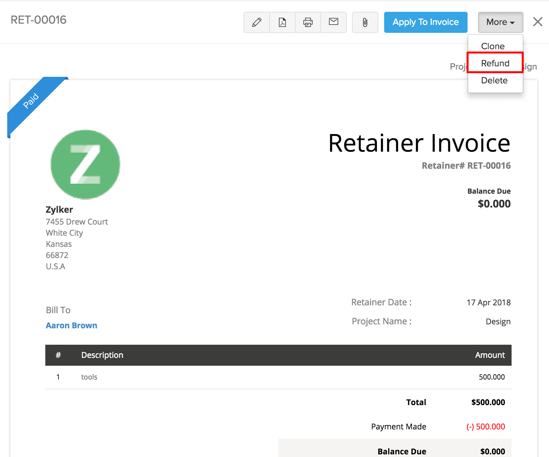Close the RET-00016 invoice panel

538,22
